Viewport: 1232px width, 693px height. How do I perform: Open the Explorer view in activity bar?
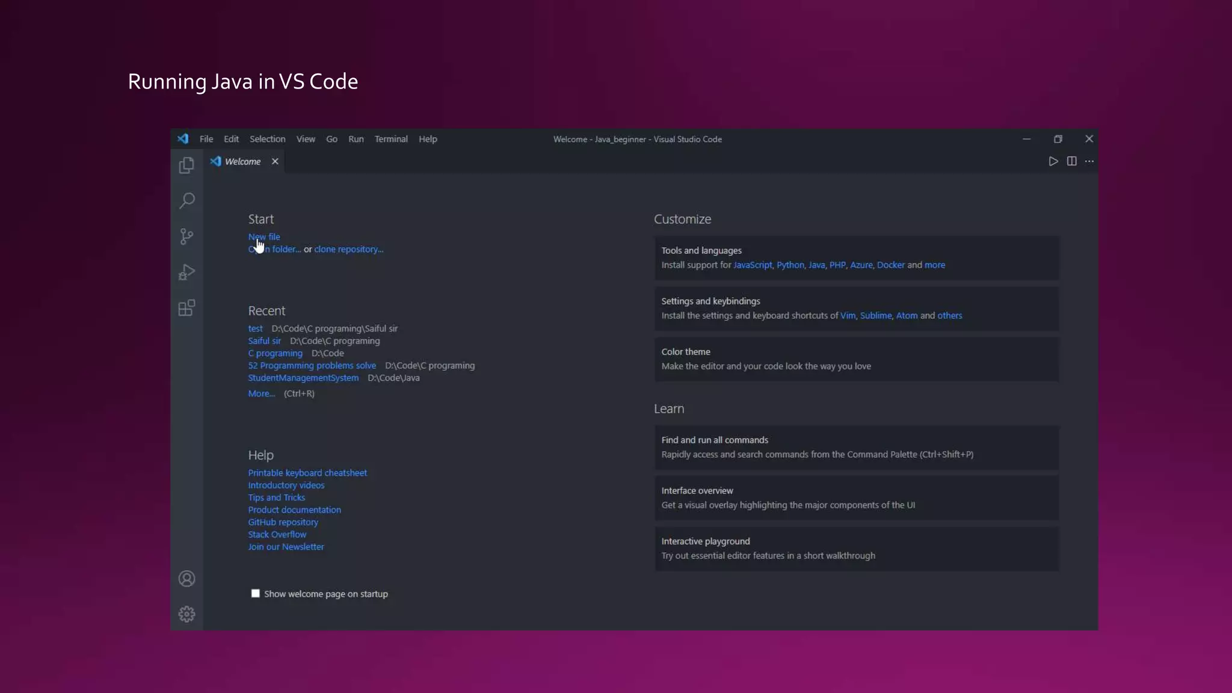point(186,165)
